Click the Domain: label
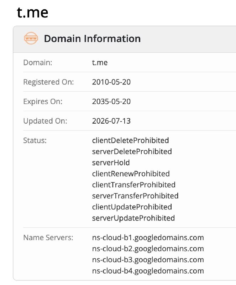The height and width of the screenshot is (285, 236). point(38,63)
